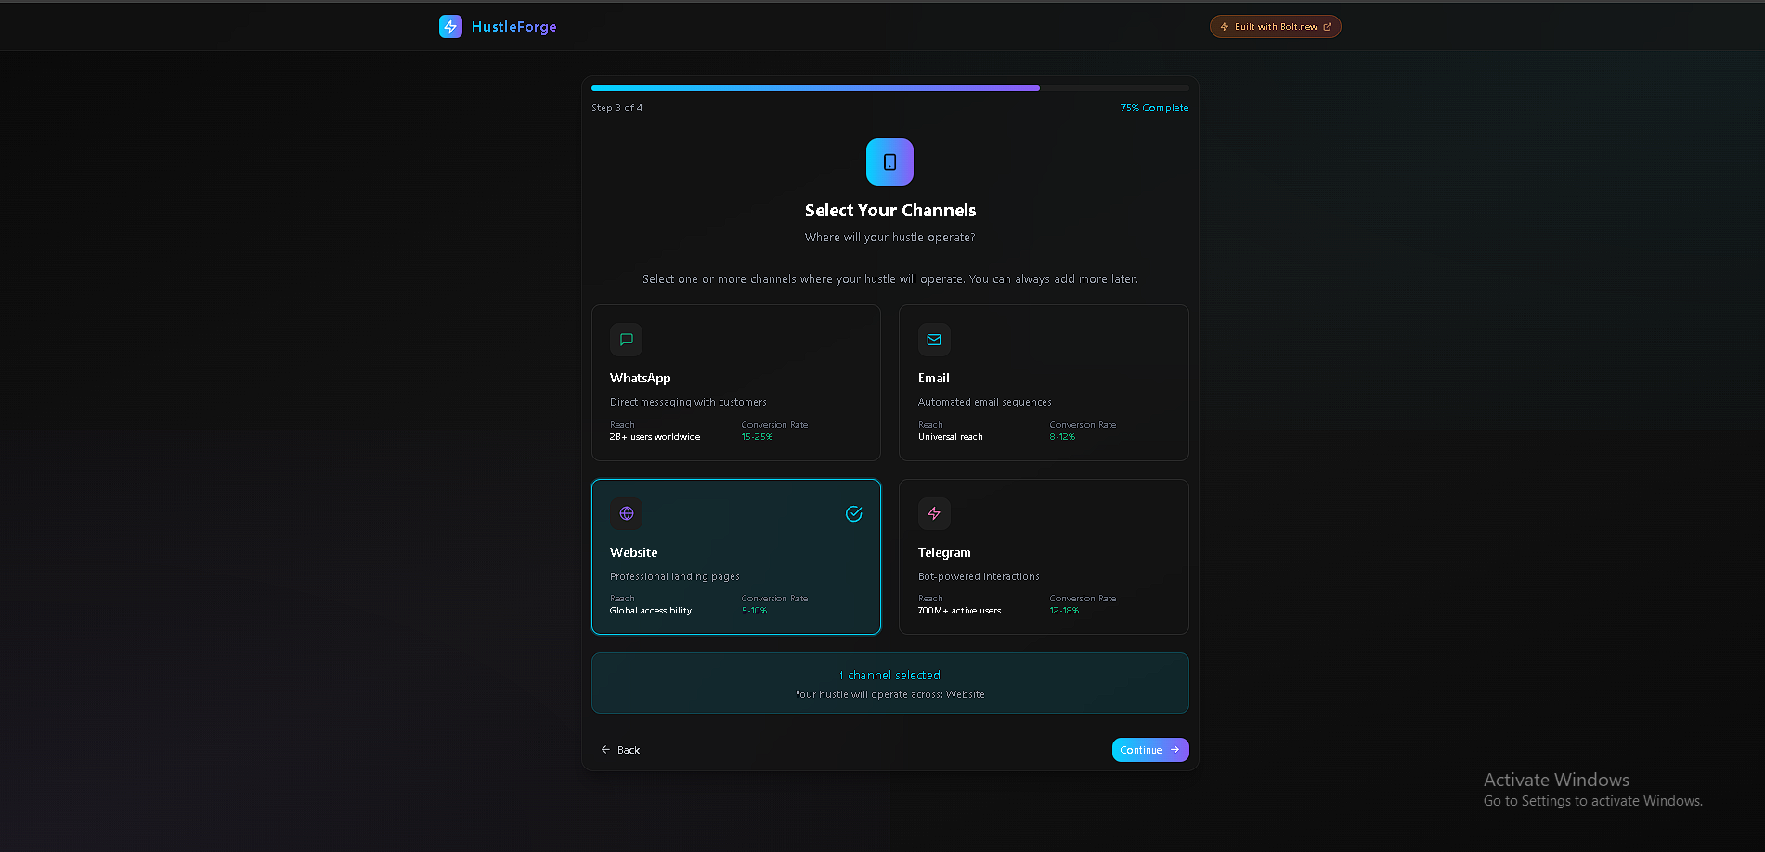Click the '5-10%' conversion rate value
Image resolution: width=1765 pixels, height=852 pixels.
pyautogui.click(x=754, y=611)
